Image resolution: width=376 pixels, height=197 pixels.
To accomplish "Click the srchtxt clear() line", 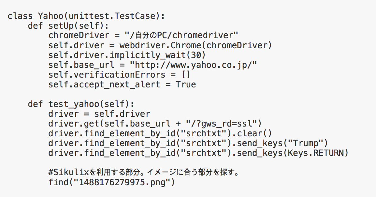I will pos(160,133).
